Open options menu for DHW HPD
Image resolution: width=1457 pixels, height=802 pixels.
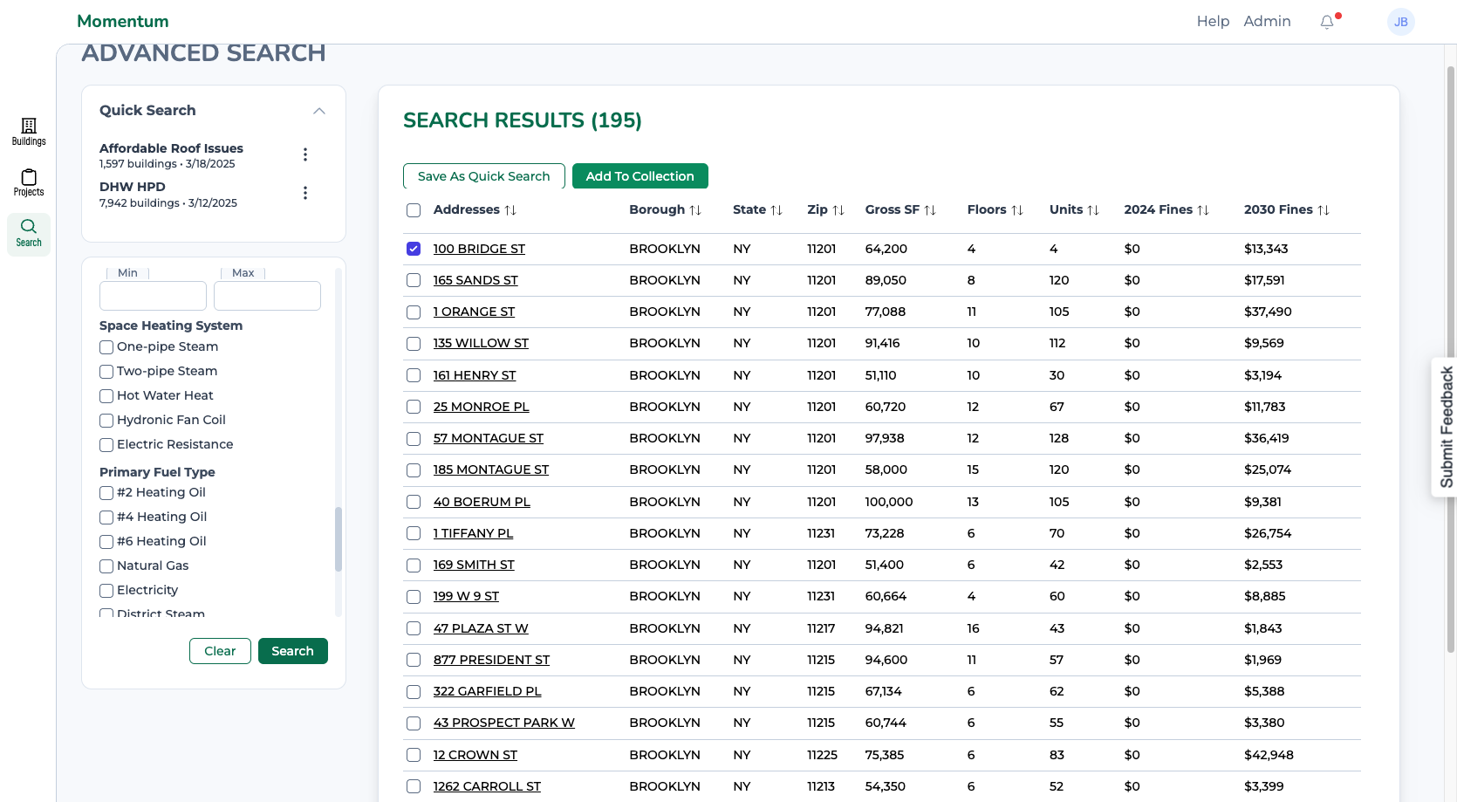[x=305, y=193]
